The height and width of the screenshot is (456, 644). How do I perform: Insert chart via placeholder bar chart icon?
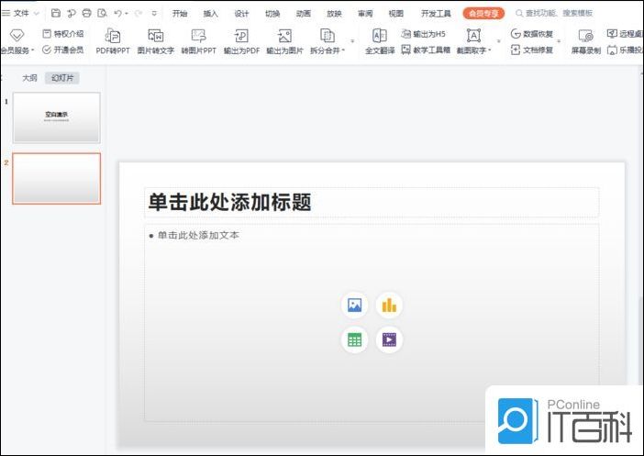(x=389, y=306)
